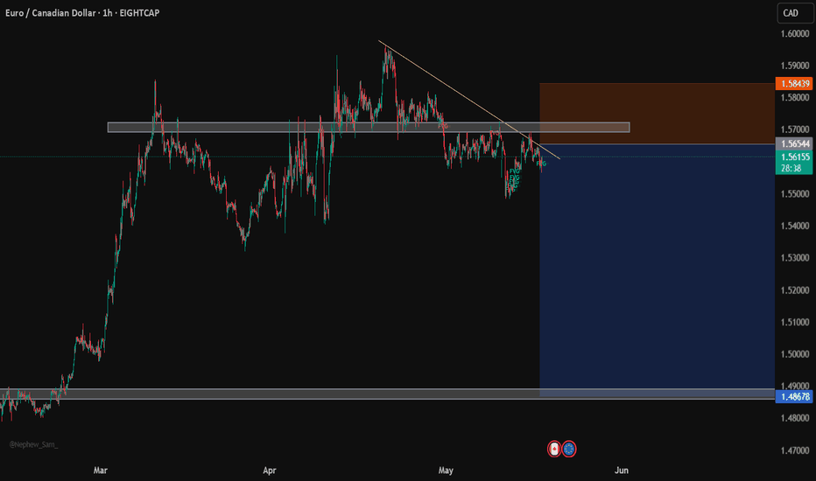
Task: Open the EU economic event flag icon
Action: coord(569,449)
